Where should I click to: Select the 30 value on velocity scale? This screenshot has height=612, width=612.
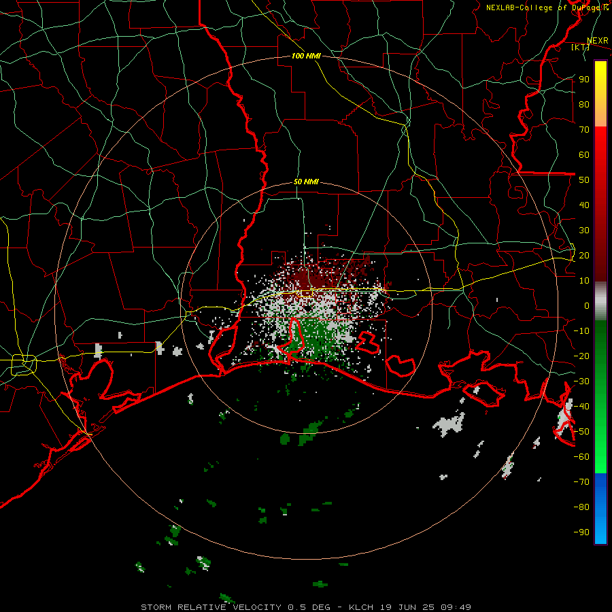(x=584, y=231)
